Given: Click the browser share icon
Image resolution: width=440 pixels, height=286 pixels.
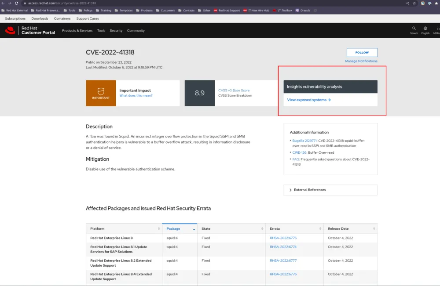Looking at the screenshot, I should 407,3.
